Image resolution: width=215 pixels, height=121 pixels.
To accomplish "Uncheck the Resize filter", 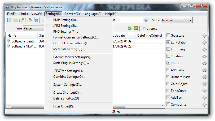I will pos(168,63).
